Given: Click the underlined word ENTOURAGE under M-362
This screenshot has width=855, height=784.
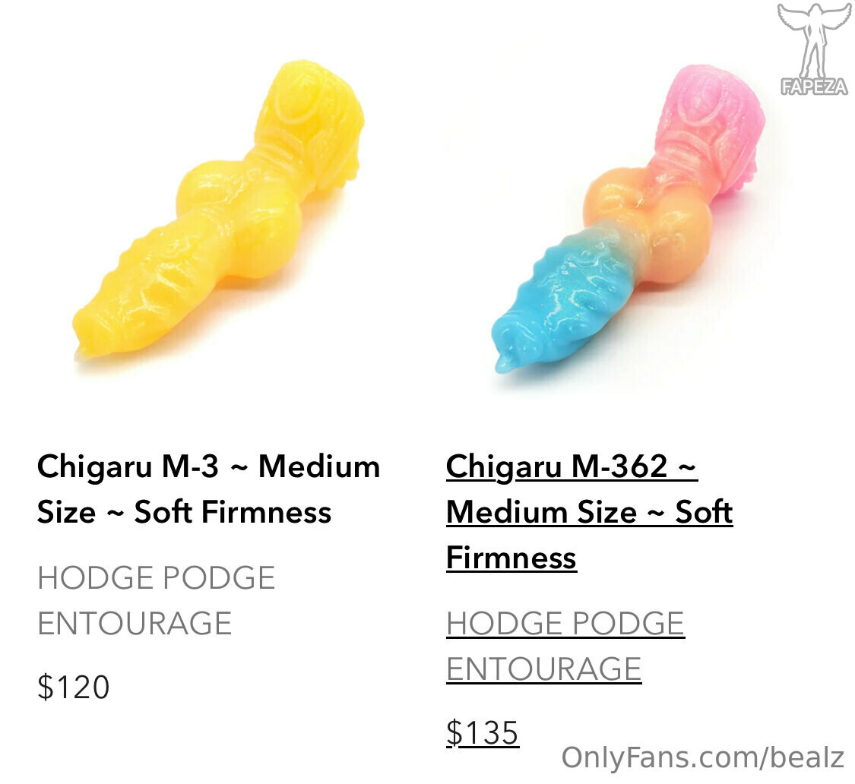Looking at the screenshot, I should 543,669.
